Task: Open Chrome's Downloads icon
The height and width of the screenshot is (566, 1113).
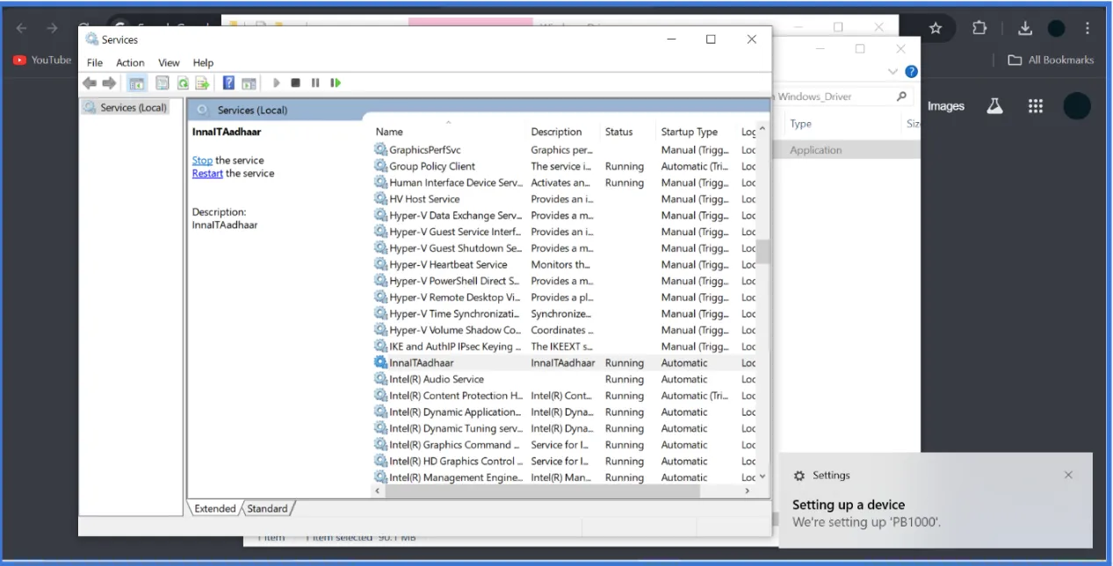Action: (x=1025, y=28)
